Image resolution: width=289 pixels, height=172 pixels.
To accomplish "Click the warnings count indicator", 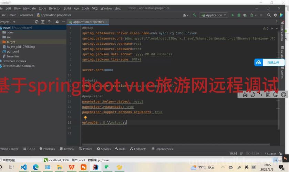I will tap(266, 28).
